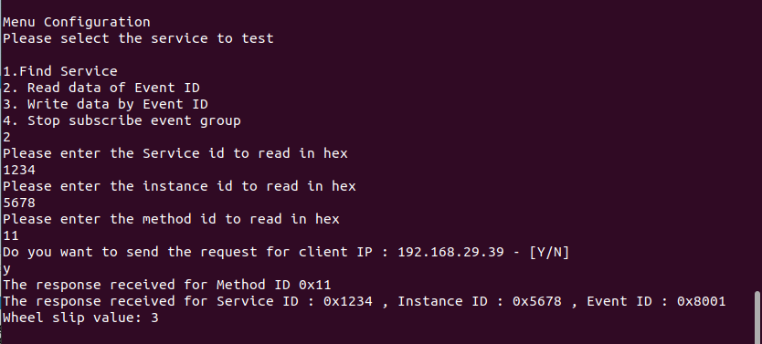
Task: Click 'Please enter the method id' prompt
Action: click(110, 219)
